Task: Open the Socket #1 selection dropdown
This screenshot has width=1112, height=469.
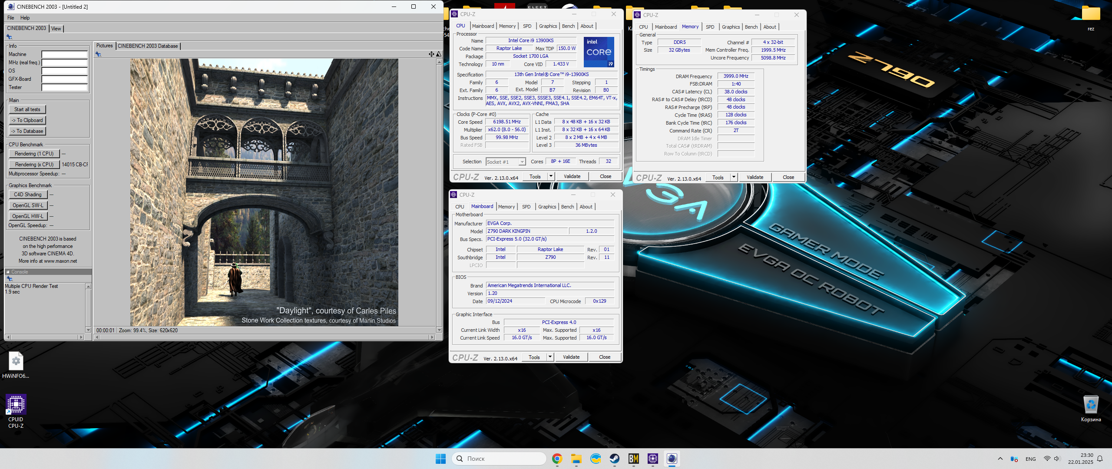Action: (506, 162)
